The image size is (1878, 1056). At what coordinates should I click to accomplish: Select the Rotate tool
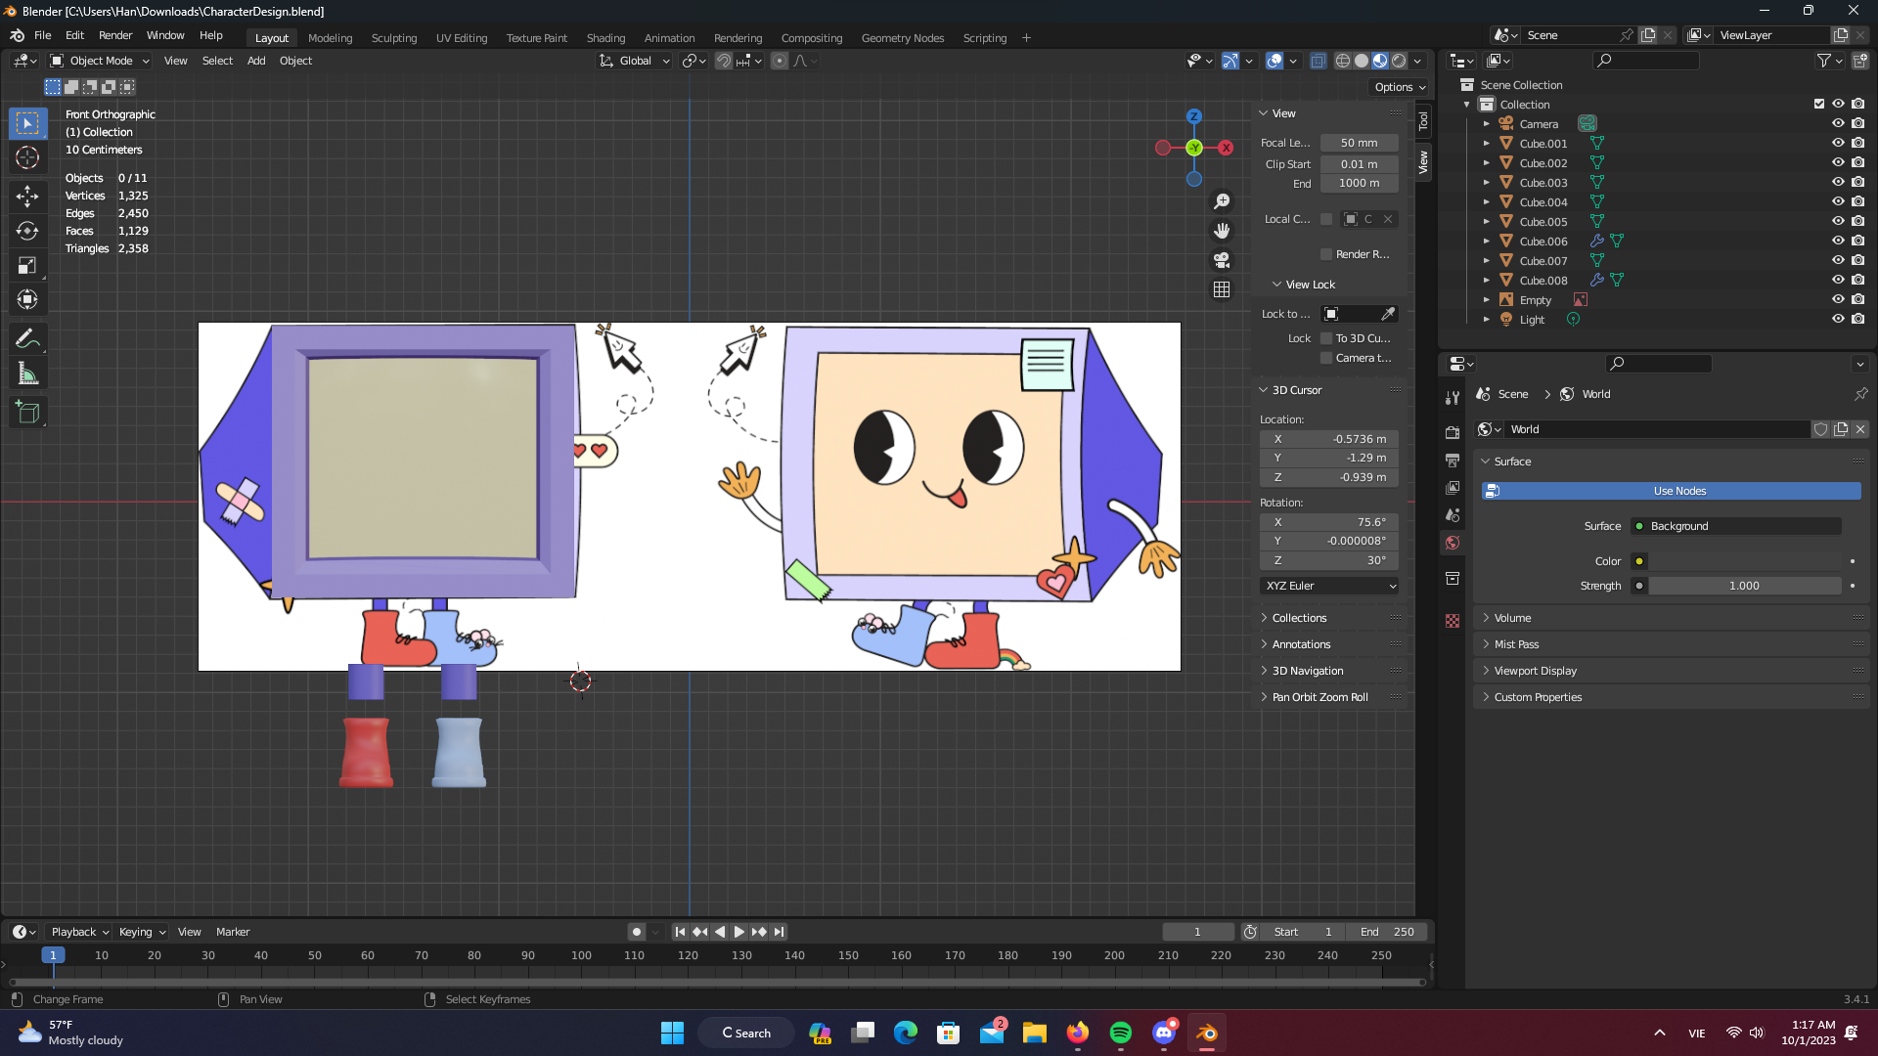27,231
